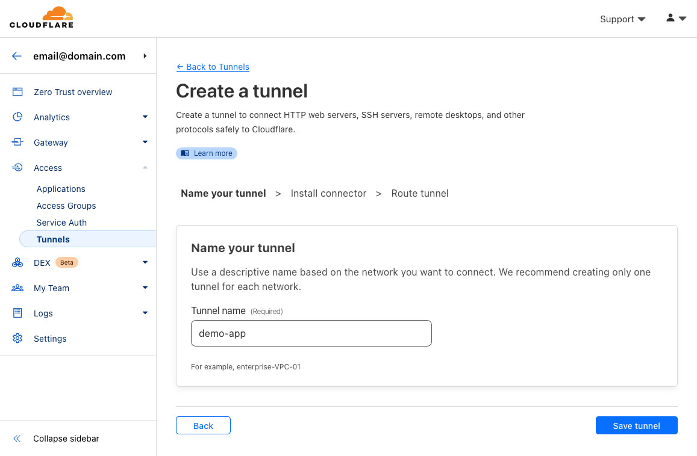Click the Gateway icon in sidebar
The height and width of the screenshot is (456, 697).
pos(17,143)
